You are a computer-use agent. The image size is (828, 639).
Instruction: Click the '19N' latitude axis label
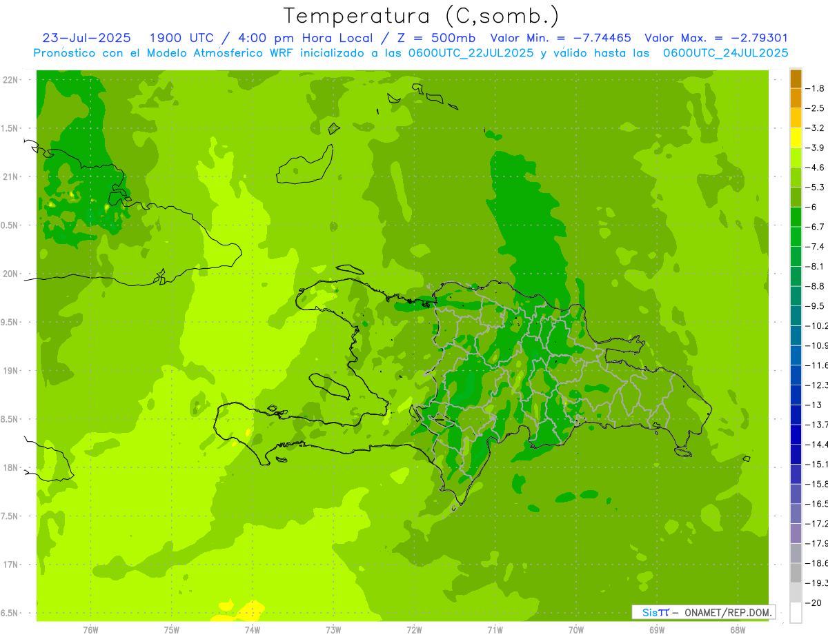(x=11, y=371)
